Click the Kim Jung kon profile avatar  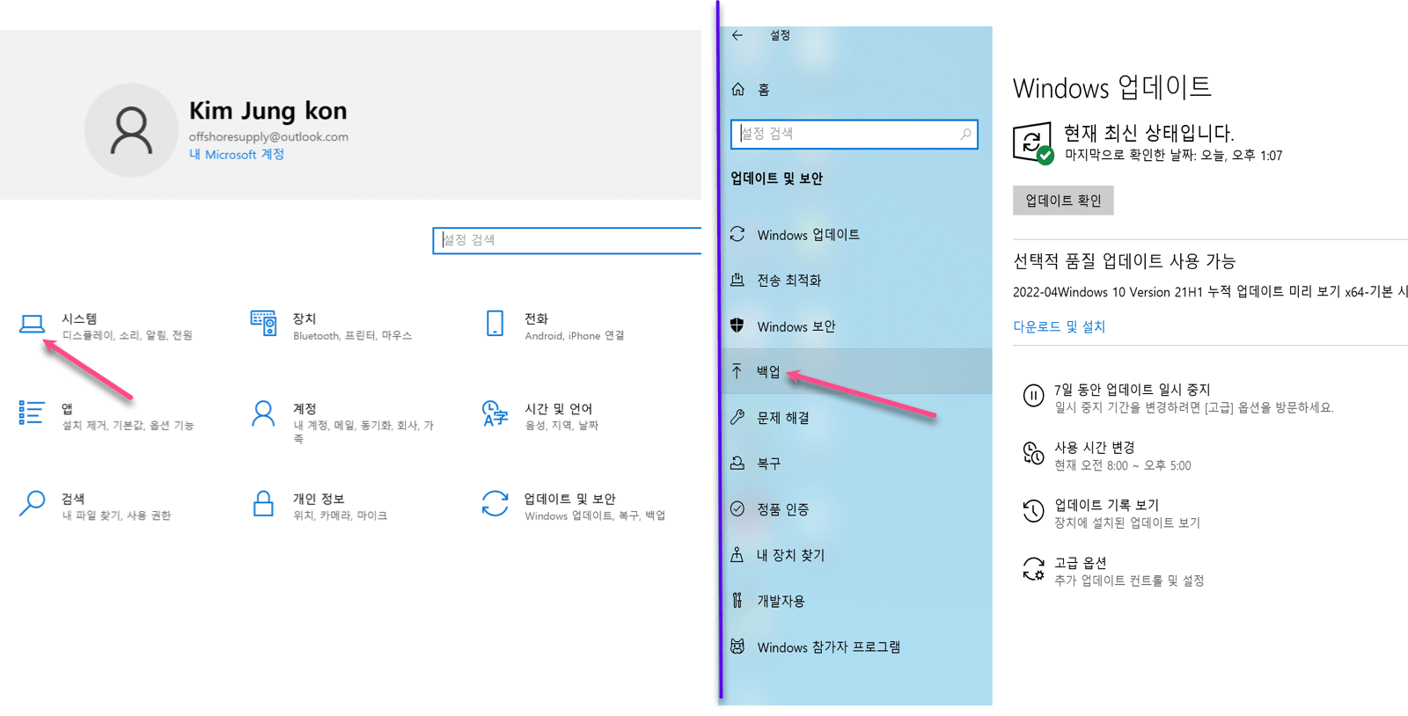coord(131,130)
